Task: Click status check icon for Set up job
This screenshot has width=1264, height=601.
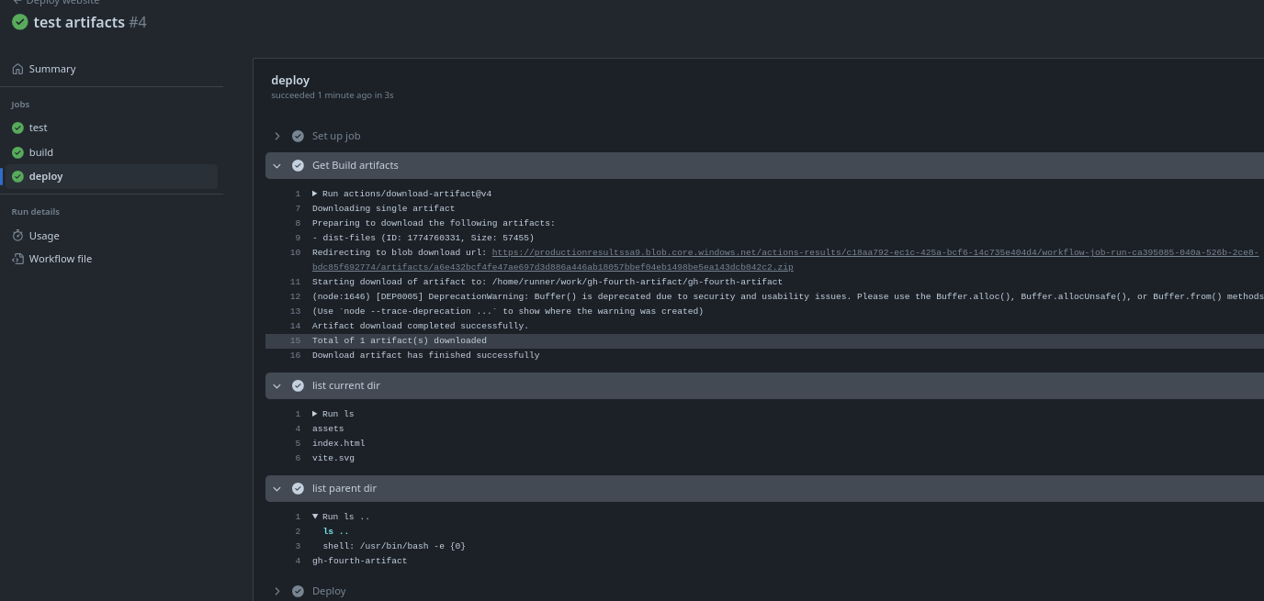Action: tap(298, 136)
